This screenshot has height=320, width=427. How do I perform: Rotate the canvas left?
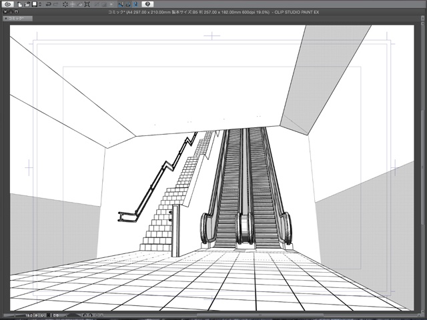(85, 315)
